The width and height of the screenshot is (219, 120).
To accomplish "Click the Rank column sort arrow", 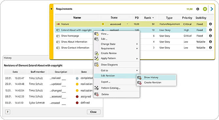I will click(x=153, y=18).
